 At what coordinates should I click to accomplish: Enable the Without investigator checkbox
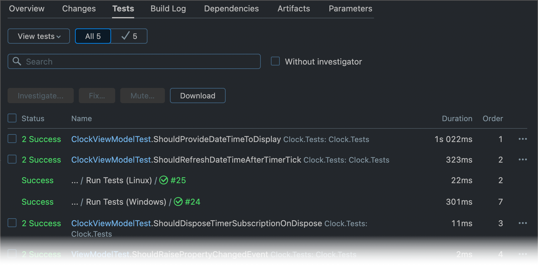(x=275, y=61)
